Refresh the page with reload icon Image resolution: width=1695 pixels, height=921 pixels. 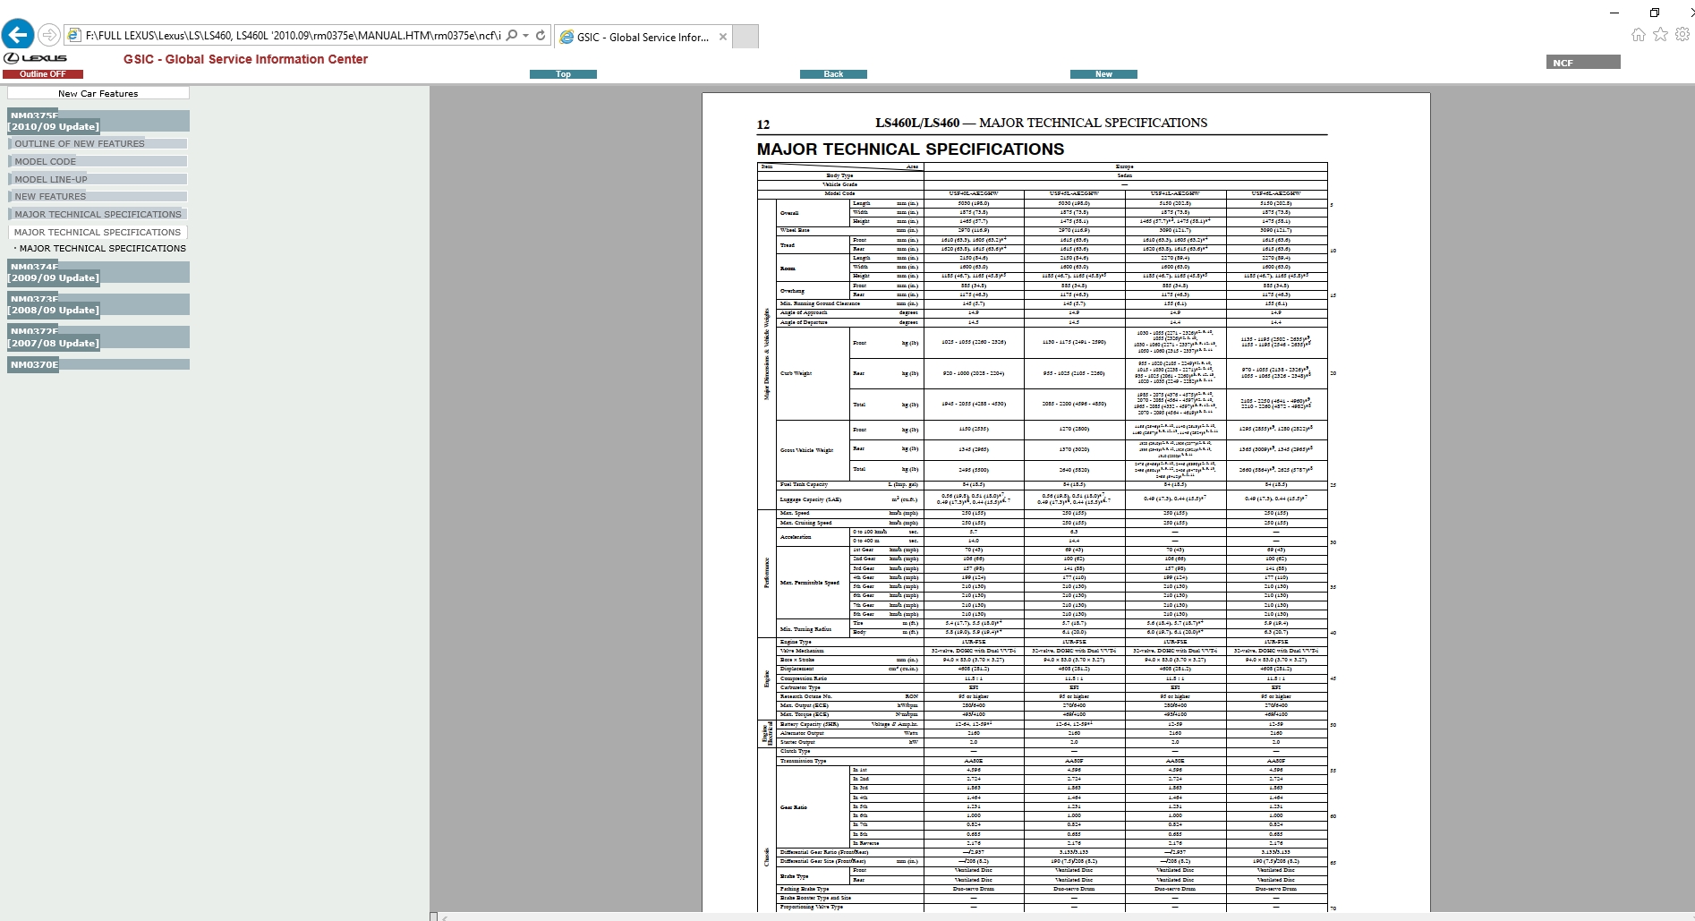tap(541, 36)
